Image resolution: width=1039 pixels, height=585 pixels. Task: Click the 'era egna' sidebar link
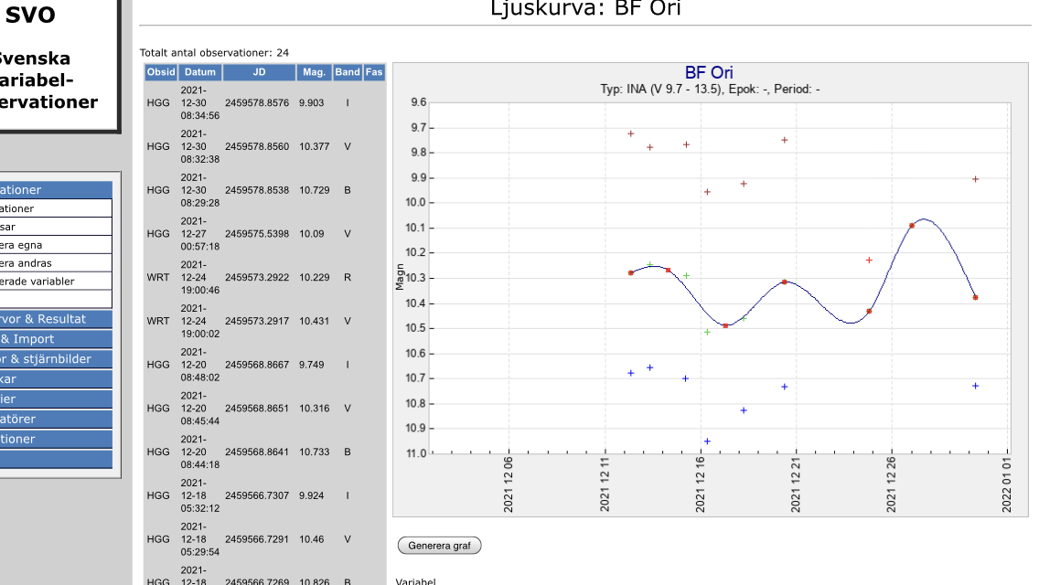click(x=55, y=245)
